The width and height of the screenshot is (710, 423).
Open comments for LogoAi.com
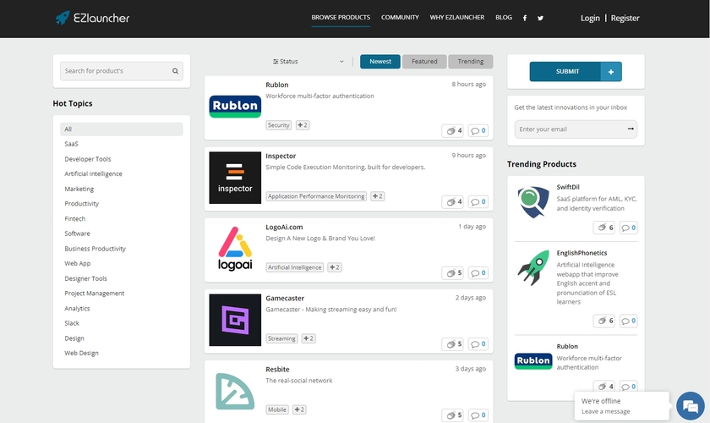[478, 273]
